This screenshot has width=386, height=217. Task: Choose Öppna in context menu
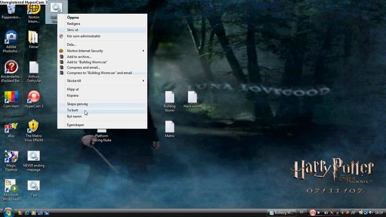(102, 17)
